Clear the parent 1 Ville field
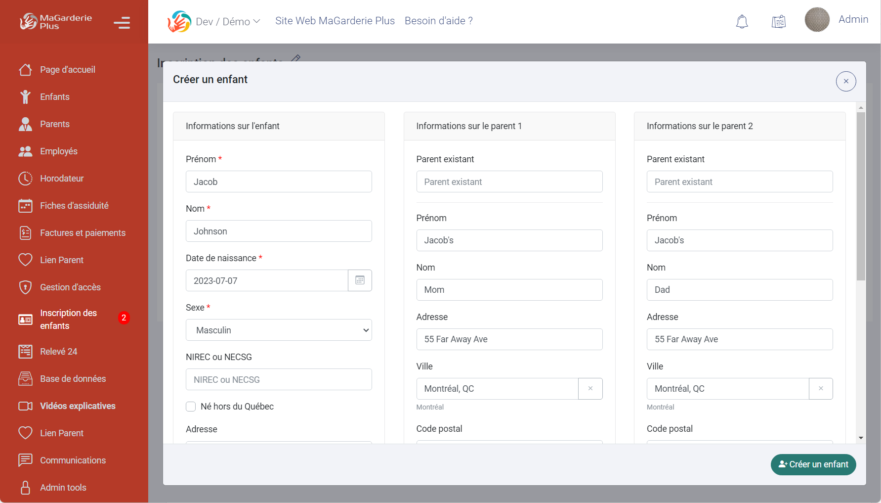This screenshot has height=503, width=881. tap(590, 389)
